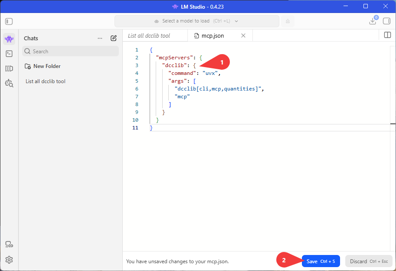Screen dimensions: 396x271
Task: Maximize the LM Studio window
Action: point(366,6)
